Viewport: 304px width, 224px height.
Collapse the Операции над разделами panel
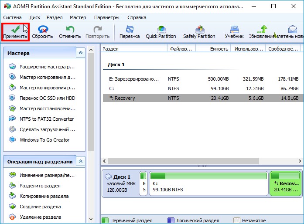[81, 161]
